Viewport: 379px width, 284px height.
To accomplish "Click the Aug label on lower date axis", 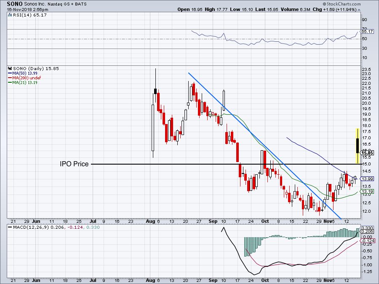I will [151, 280].
